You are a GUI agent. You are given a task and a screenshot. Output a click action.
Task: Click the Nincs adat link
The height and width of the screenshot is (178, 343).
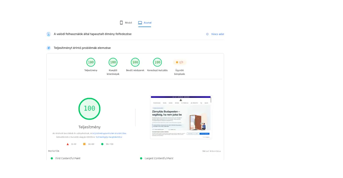(x=218, y=34)
